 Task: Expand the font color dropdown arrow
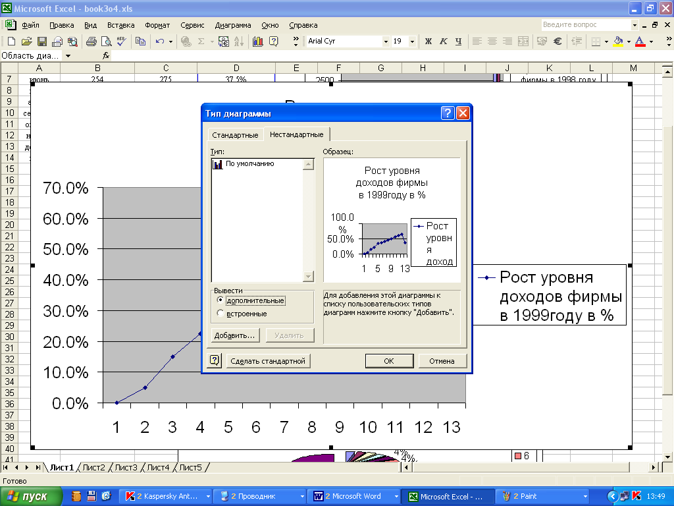pos(651,42)
